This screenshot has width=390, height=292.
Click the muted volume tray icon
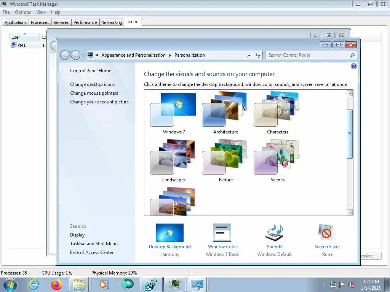352,285
